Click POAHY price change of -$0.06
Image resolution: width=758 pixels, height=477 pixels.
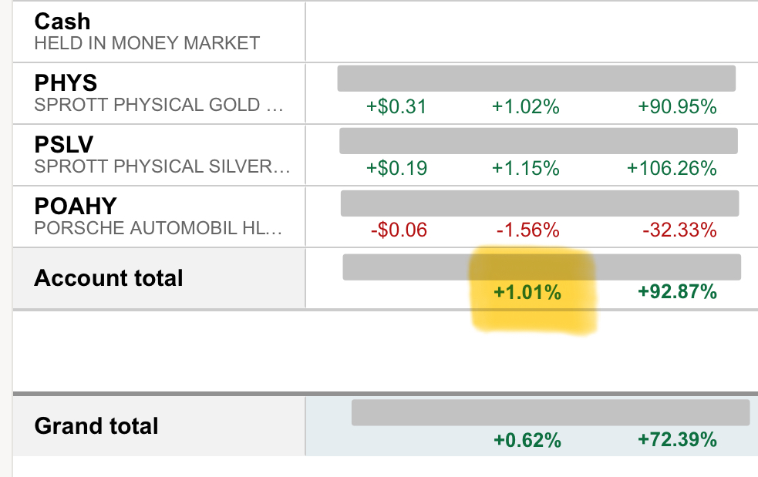point(399,230)
